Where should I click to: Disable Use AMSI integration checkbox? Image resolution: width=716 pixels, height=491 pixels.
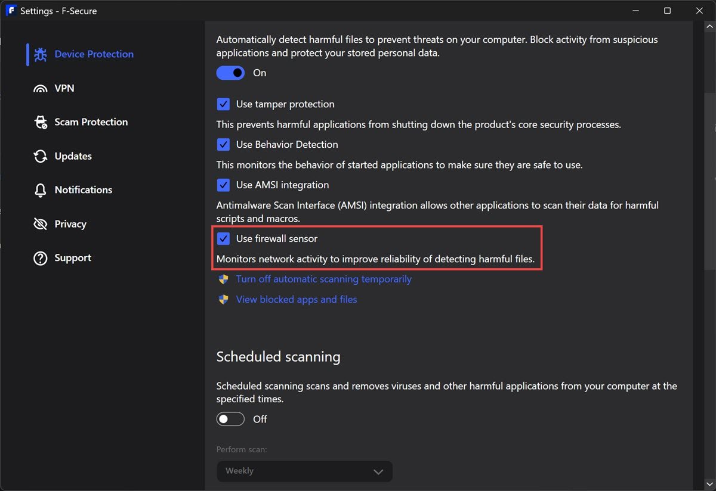coord(223,185)
